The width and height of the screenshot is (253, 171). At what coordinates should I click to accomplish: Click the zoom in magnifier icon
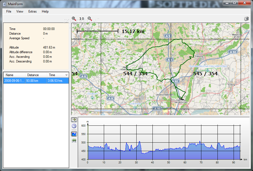pos(74,19)
